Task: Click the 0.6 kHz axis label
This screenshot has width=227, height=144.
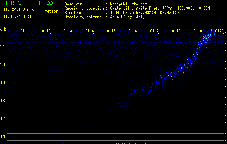Action: pyautogui.click(x=3, y=137)
